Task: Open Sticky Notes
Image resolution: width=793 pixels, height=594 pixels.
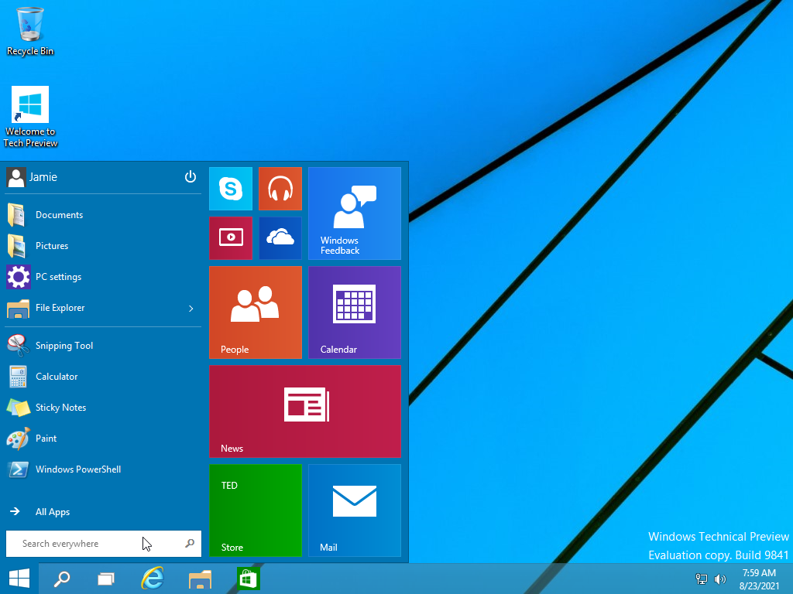Action: [103, 408]
